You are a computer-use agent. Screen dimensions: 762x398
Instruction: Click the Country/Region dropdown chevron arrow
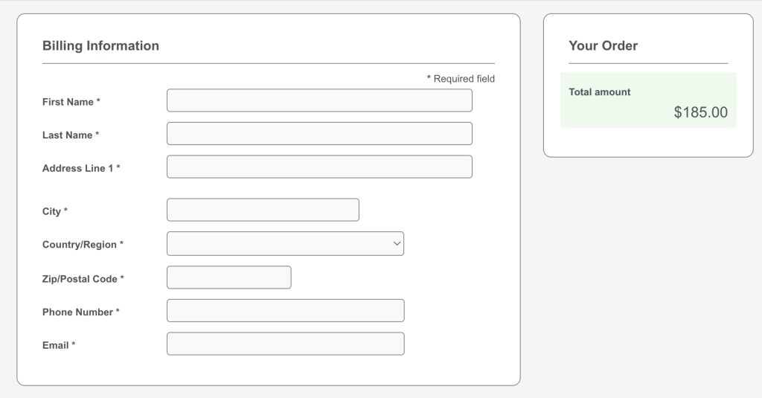coord(397,244)
